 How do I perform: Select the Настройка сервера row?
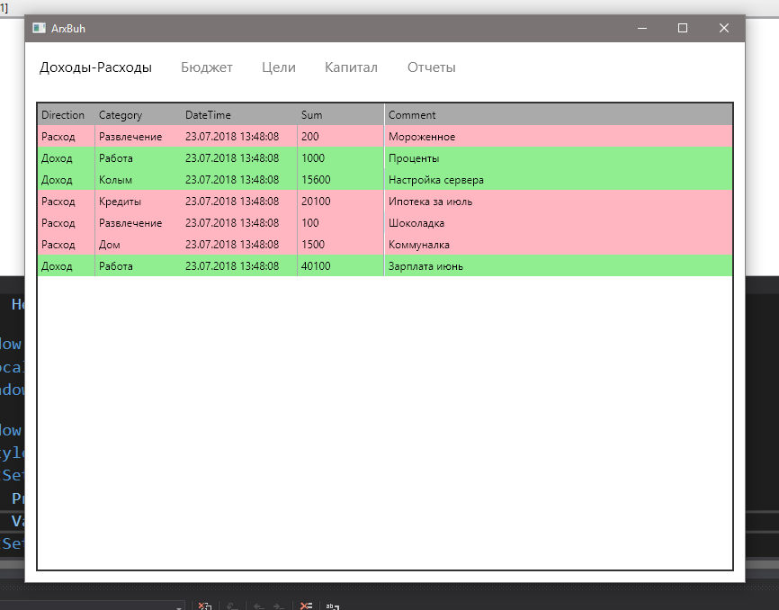(x=435, y=180)
